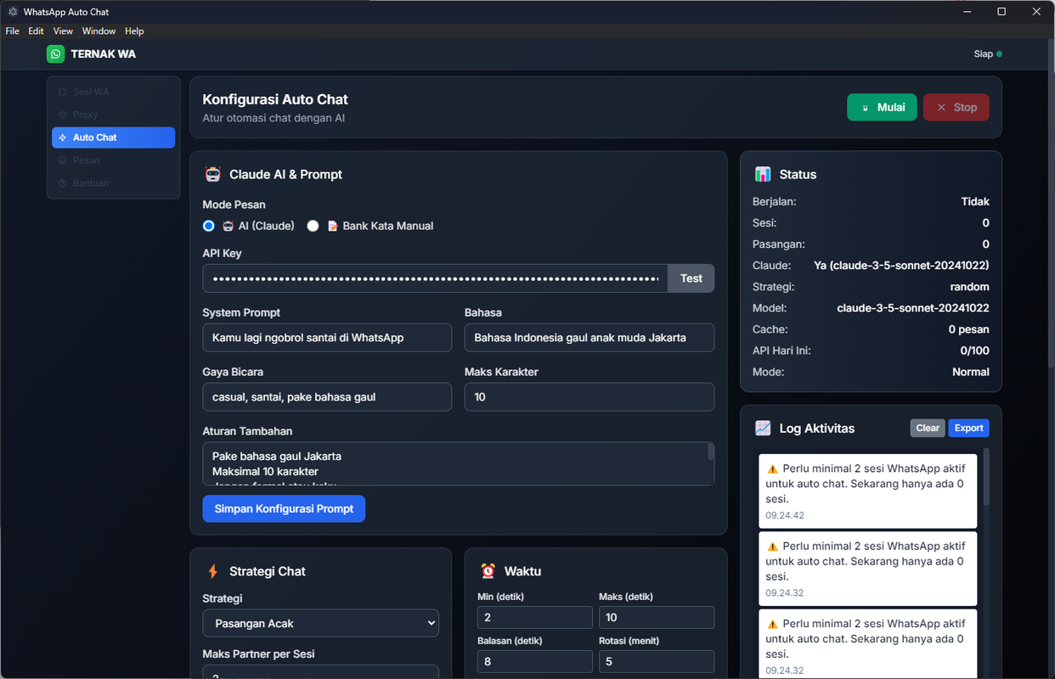The image size is (1055, 679).
Task: Open the Strategi dropdown showing Pasangan Acak
Action: tap(320, 623)
